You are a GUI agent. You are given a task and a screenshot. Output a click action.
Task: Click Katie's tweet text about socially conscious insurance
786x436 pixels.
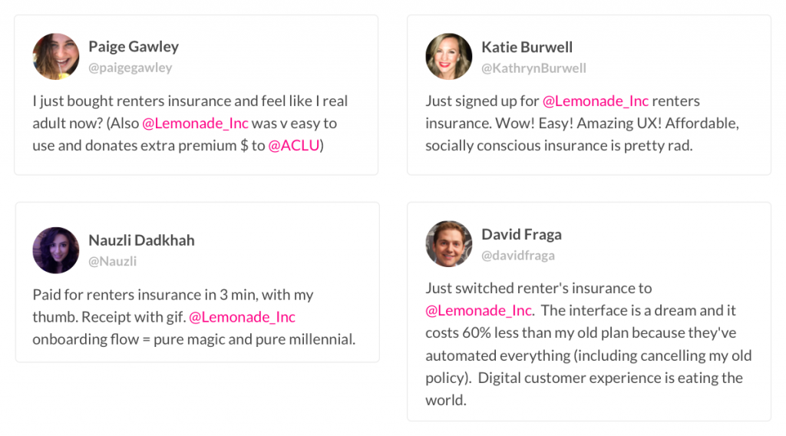click(559, 145)
